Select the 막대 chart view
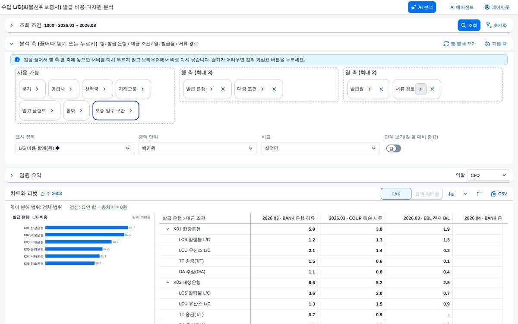 click(x=396, y=194)
